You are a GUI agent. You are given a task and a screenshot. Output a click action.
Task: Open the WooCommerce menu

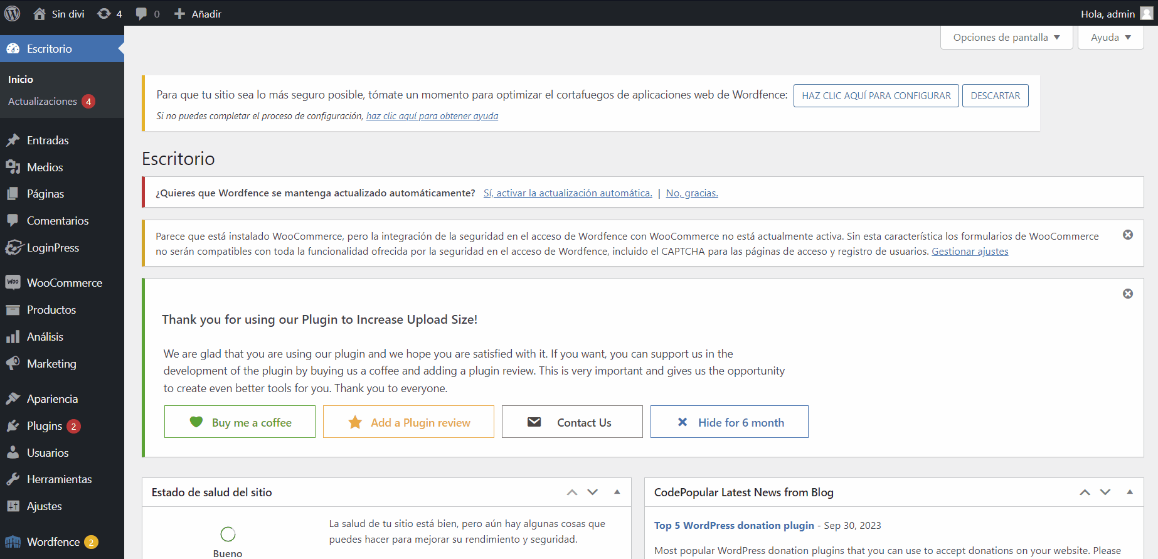pos(64,283)
